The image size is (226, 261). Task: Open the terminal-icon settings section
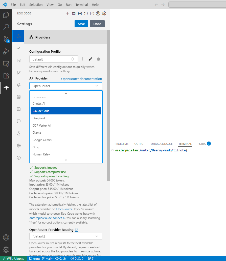(x=19, y=109)
